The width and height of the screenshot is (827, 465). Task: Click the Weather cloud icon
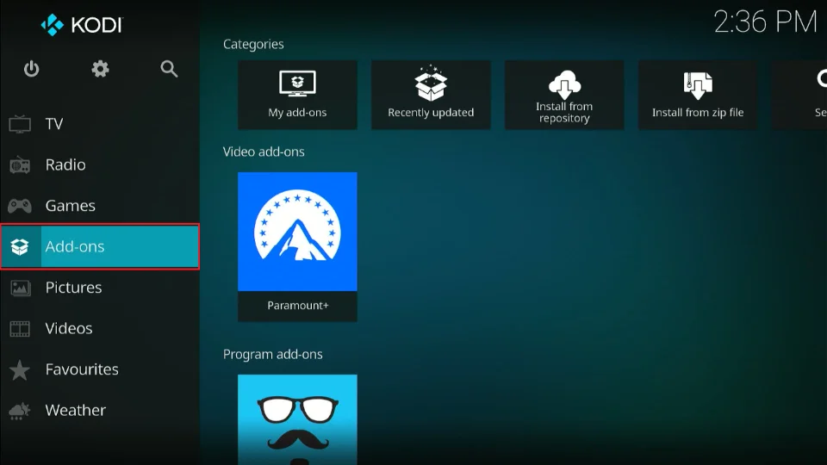click(20, 411)
